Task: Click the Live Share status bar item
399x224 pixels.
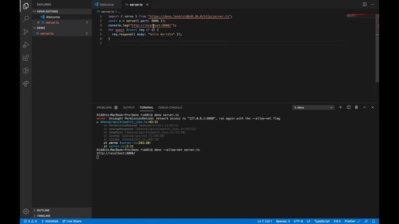Action: pos(72,222)
